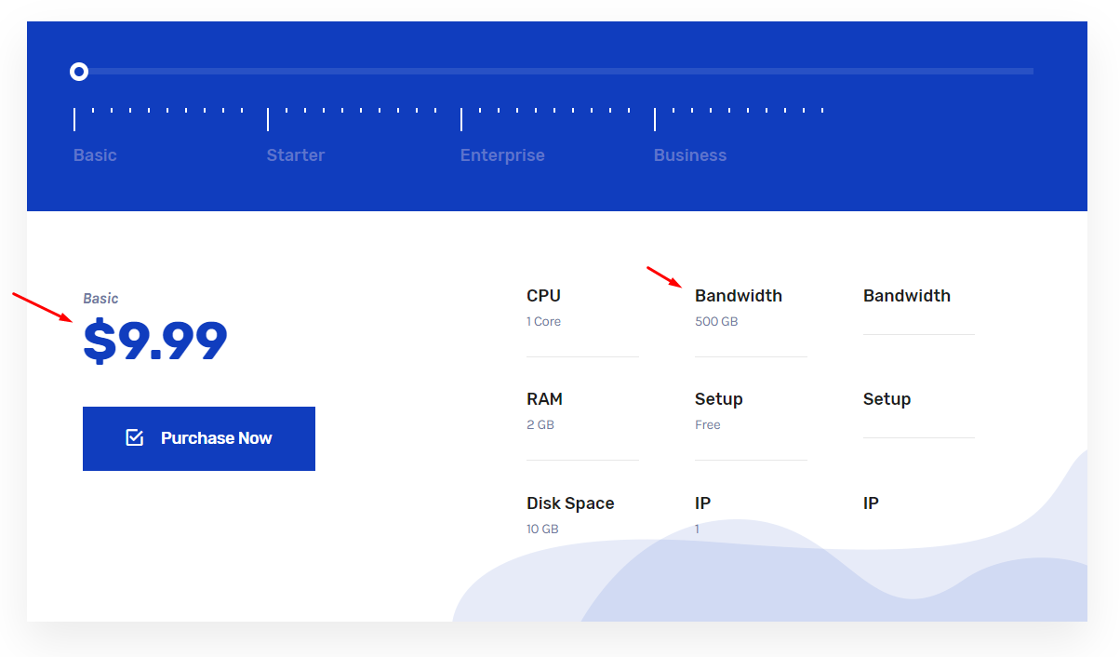Select the Business plan label
This screenshot has width=1120, height=657.
coord(690,155)
